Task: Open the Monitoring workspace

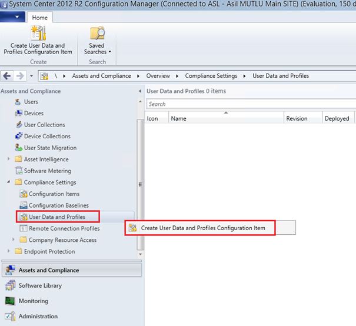Action: pos(72,301)
